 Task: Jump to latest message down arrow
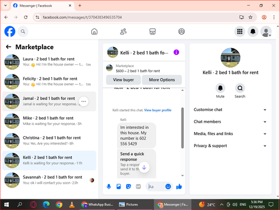144,167
